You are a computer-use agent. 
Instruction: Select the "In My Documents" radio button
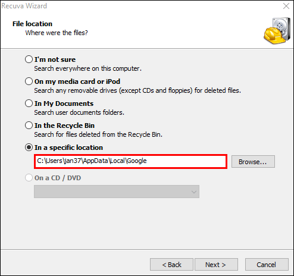[x=29, y=103]
